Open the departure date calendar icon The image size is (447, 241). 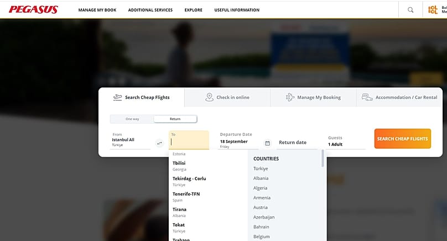pos(267,143)
